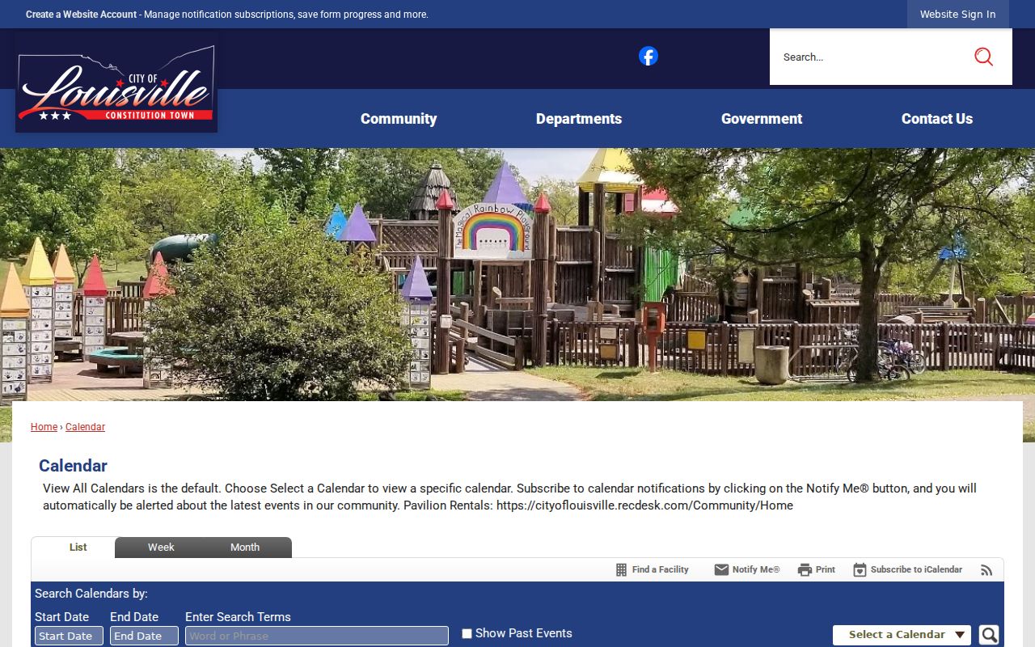
Task: Click the Calendar page heading
Action: click(73, 466)
